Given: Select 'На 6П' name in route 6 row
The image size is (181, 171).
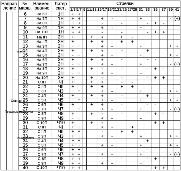Looking at the screenshot, I should click(42, 14).
